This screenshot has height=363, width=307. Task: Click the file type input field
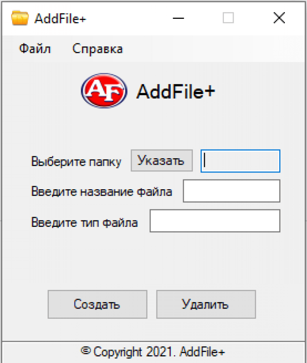point(215,221)
